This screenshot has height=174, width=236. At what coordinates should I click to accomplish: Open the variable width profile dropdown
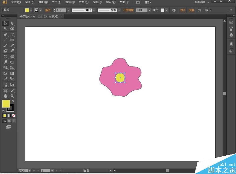point(94,10)
